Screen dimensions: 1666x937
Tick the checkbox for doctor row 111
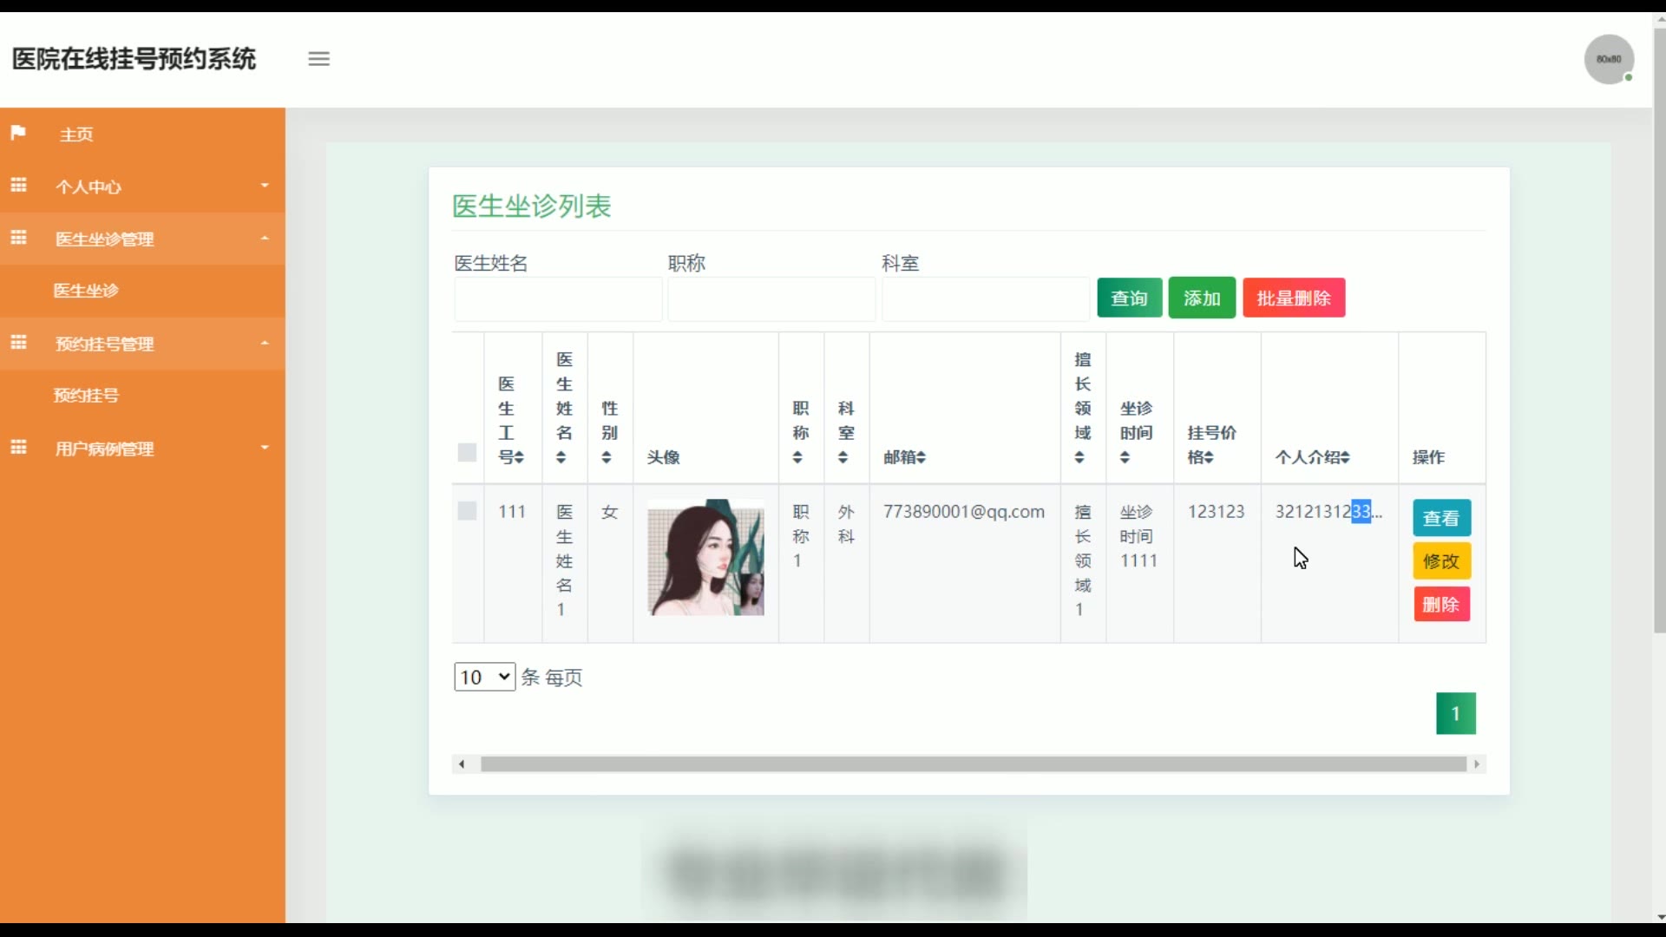click(467, 511)
